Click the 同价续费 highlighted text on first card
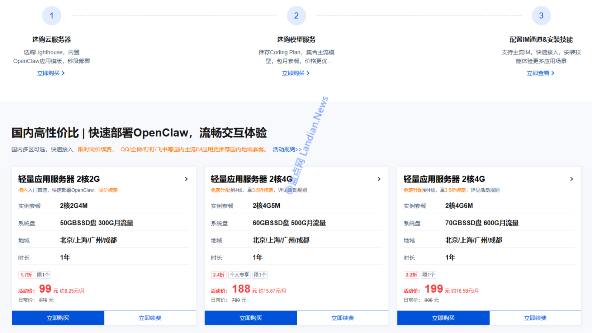The image size is (592, 333). (x=107, y=190)
